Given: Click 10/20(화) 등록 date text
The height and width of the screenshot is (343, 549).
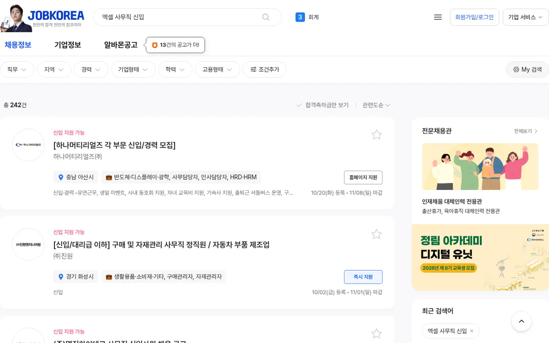Looking at the screenshot, I should (x=328, y=193).
